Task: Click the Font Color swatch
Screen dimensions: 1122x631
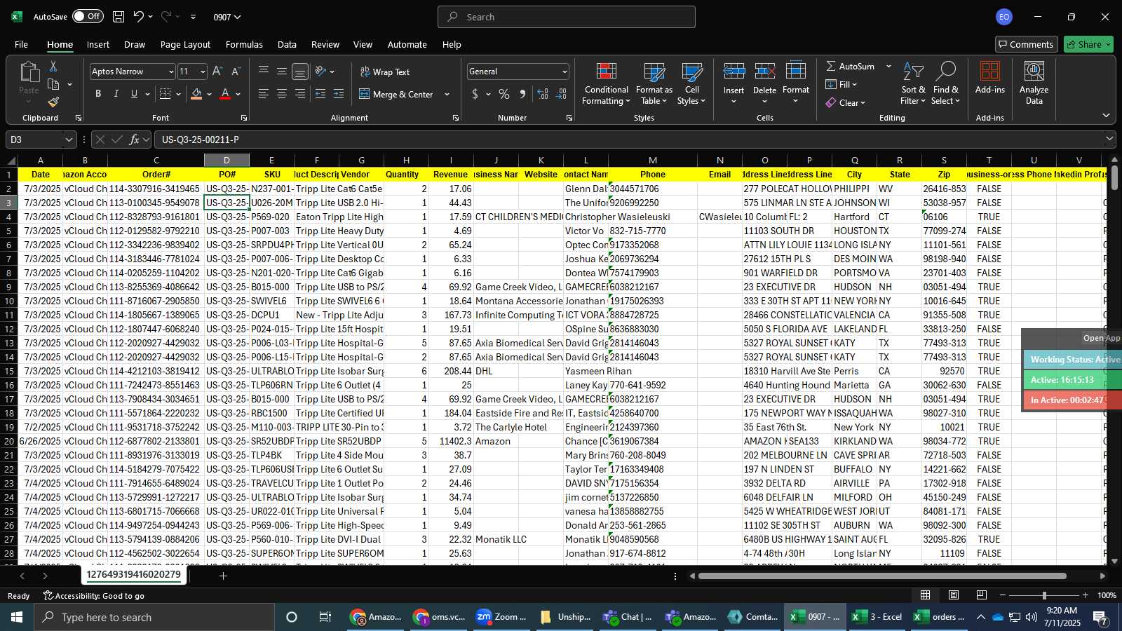Action: (x=225, y=94)
